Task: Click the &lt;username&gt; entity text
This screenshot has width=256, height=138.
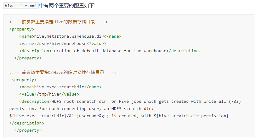Action: (x=89, y=116)
